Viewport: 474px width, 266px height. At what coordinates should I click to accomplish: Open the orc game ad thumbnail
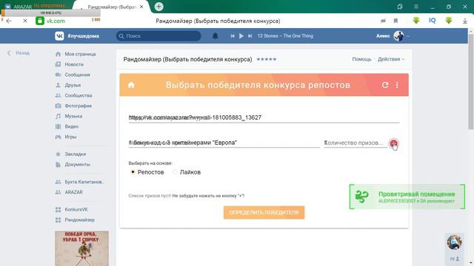(81, 248)
